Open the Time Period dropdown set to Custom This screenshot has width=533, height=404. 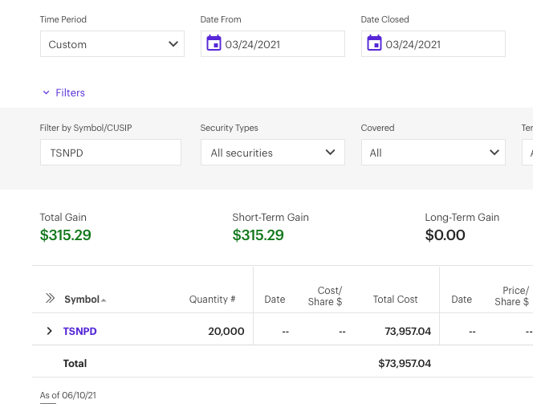click(112, 44)
